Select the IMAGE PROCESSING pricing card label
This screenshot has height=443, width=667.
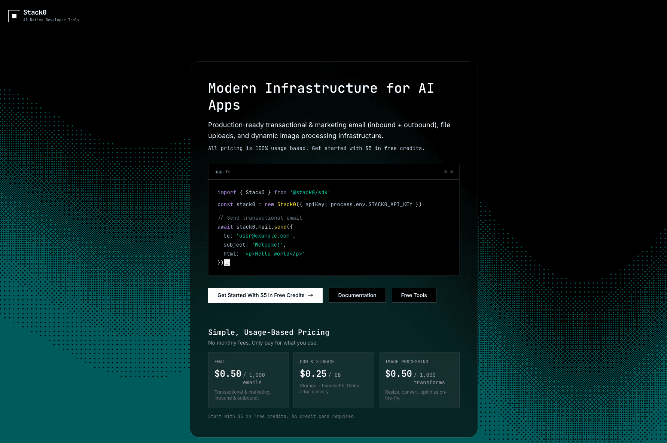coord(406,362)
